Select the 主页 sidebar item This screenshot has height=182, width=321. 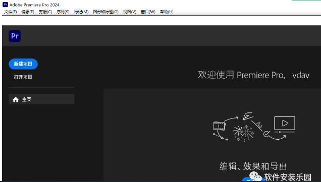[41, 99]
